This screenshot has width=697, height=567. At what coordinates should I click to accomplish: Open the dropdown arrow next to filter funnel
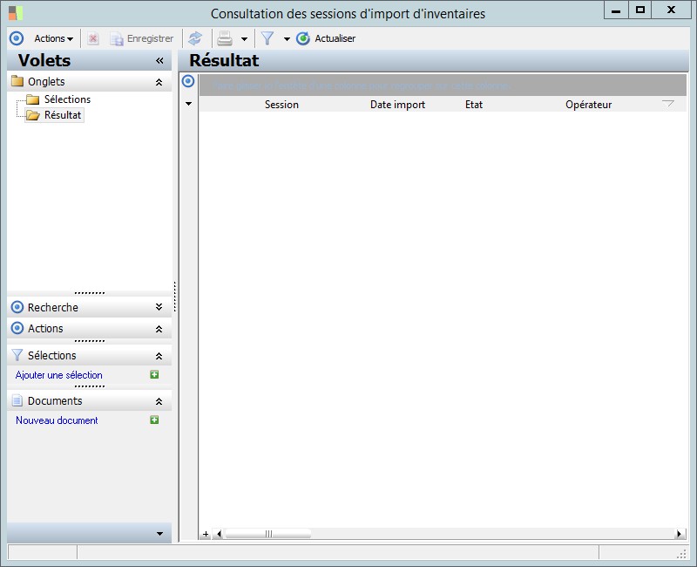287,39
